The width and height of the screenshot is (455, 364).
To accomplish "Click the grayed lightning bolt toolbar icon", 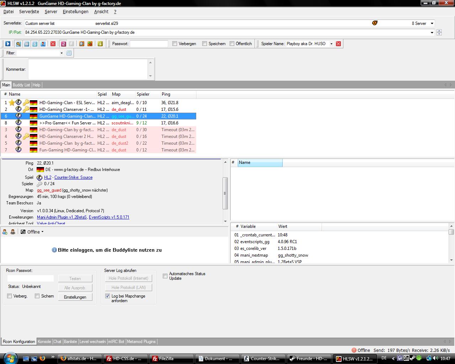I will click(x=71, y=44).
